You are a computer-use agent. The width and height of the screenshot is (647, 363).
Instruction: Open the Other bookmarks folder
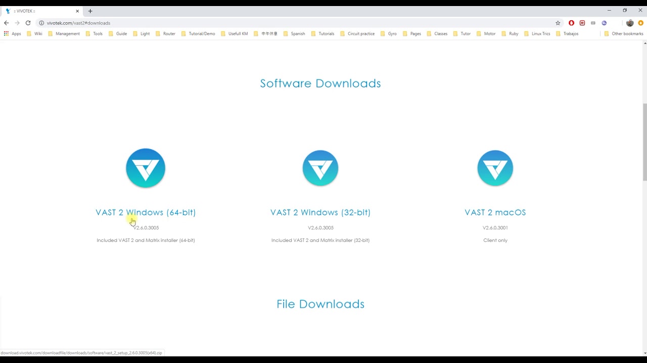[x=623, y=34]
